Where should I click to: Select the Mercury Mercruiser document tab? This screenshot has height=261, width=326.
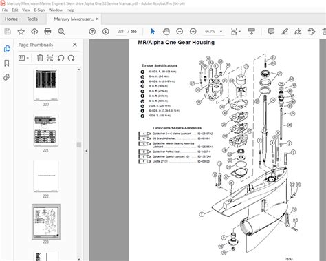pyautogui.click(x=74, y=19)
